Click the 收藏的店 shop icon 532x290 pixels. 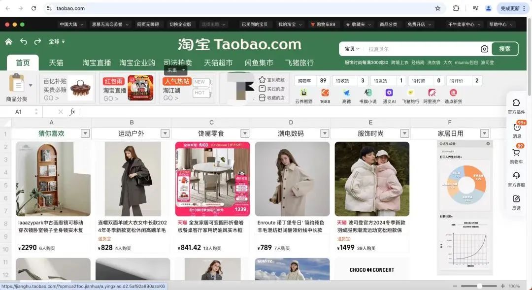(262, 97)
